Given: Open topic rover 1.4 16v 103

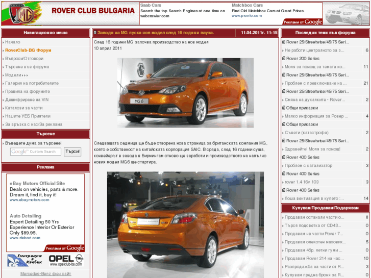Looking at the screenshot, I should 302,182.
